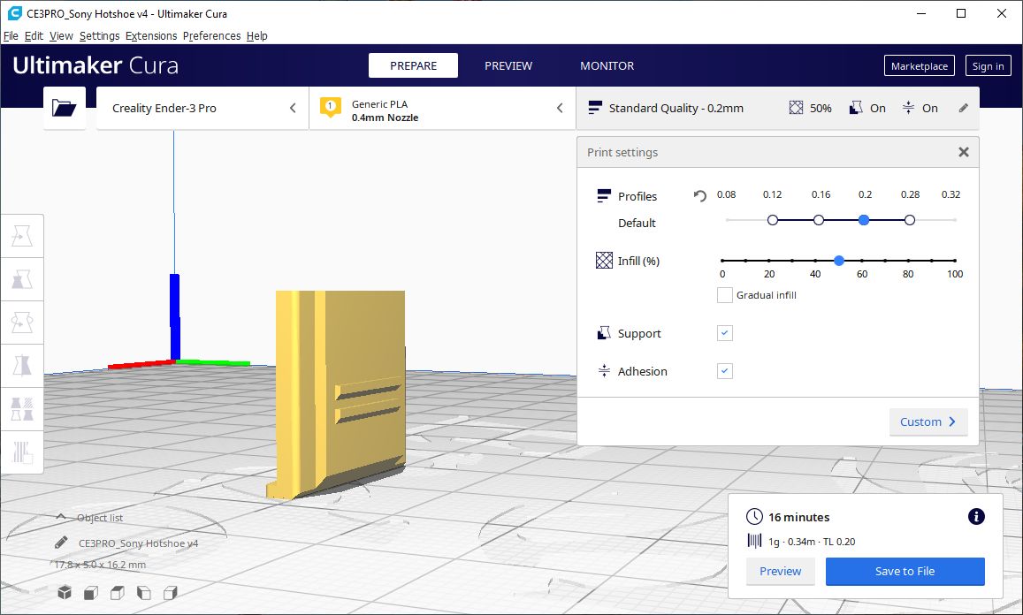Collapse the Standard Quality print settings dropdown
The width and height of the screenshot is (1023, 615).
click(778, 109)
